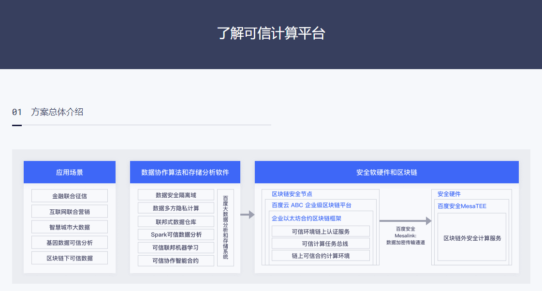Click the 金融联合征信 box
This screenshot has height=291, width=542.
70,196
